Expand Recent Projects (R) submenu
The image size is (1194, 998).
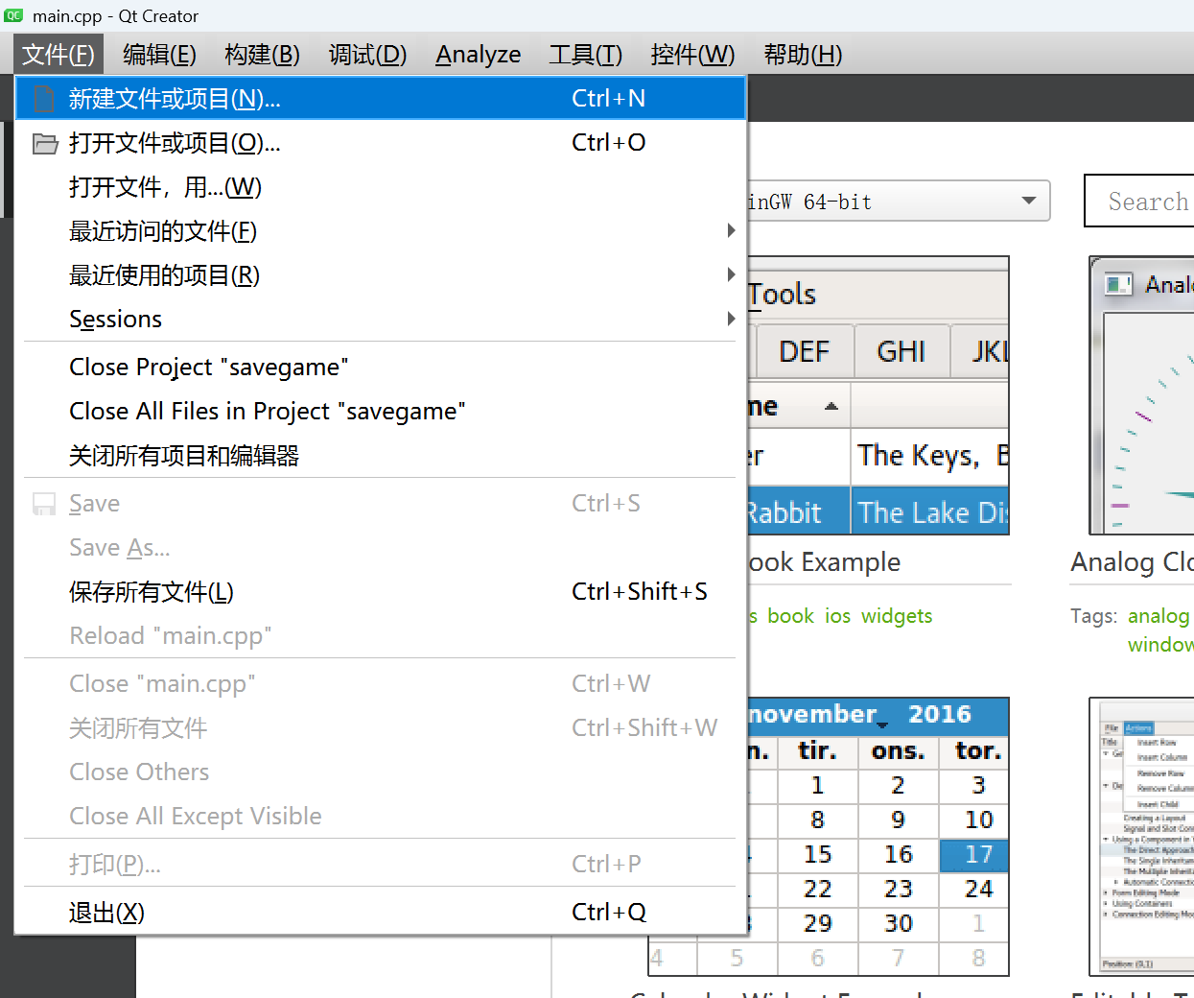coord(381,275)
